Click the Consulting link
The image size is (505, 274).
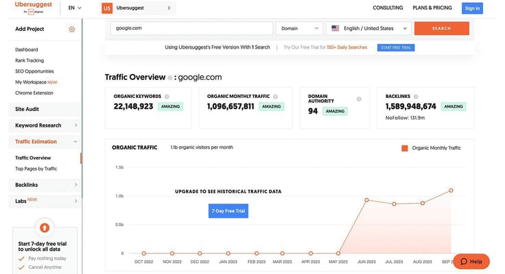coord(388,8)
